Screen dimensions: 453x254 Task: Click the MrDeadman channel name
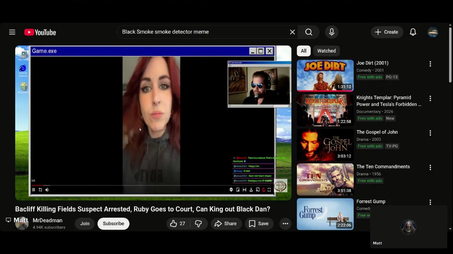(x=47, y=220)
